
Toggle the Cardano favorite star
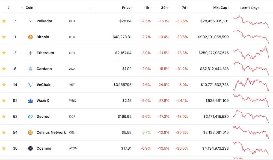[x=4, y=69]
